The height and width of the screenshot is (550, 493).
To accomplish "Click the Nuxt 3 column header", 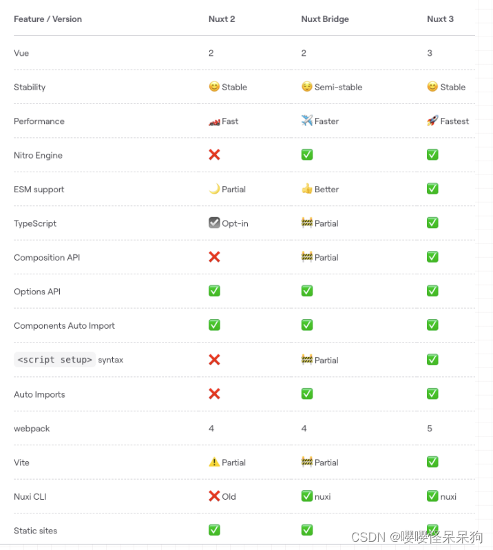I will [x=440, y=19].
